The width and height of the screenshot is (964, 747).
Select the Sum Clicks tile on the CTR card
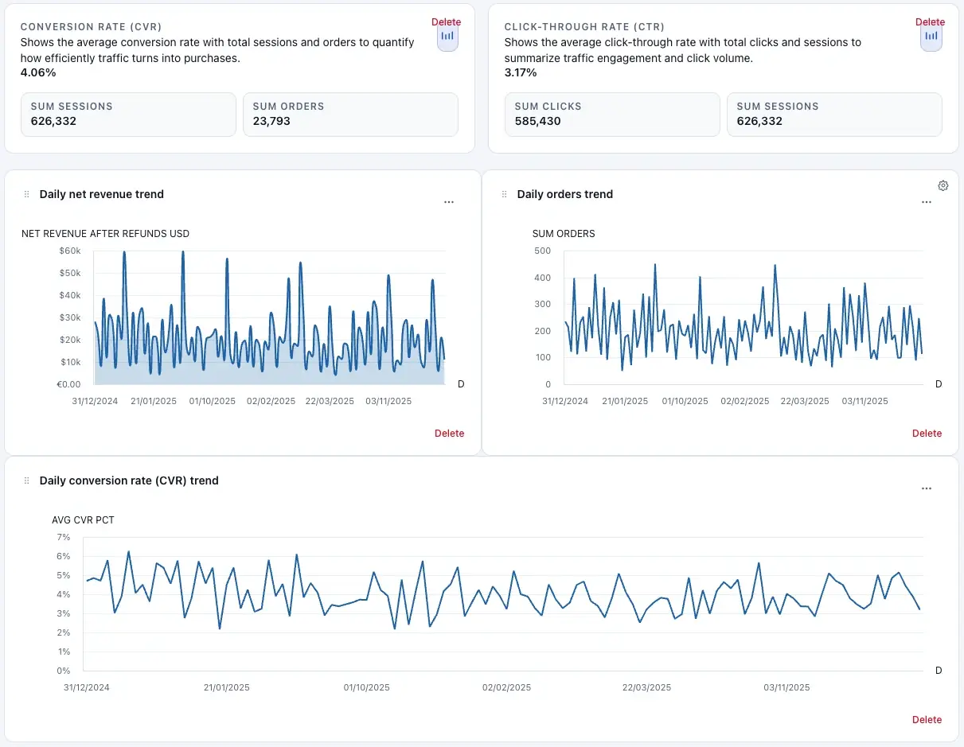click(x=611, y=115)
